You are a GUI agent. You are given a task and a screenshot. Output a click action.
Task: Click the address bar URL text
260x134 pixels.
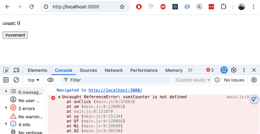76,7
